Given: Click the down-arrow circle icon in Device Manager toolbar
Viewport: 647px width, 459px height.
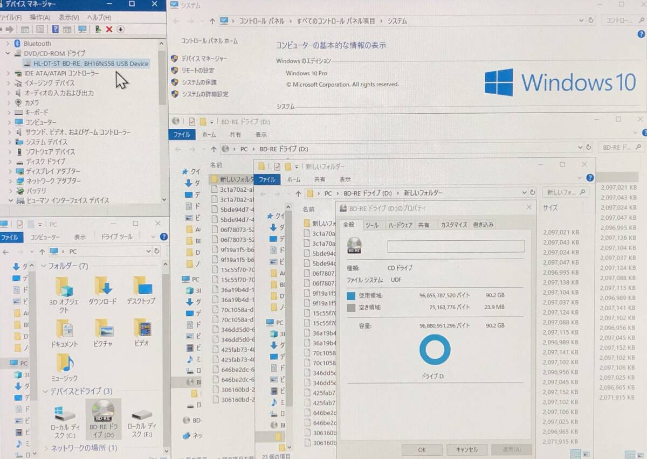Looking at the screenshot, I should point(120,30).
